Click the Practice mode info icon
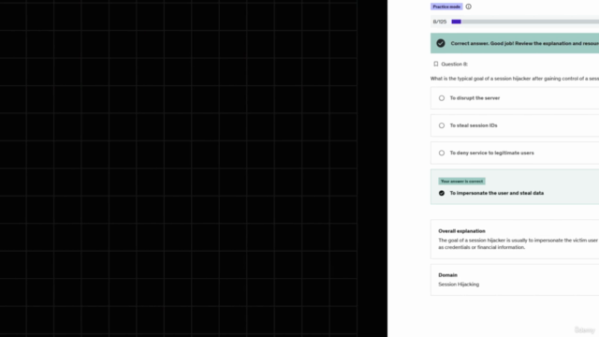Image resolution: width=599 pixels, height=337 pixels. 468,7
